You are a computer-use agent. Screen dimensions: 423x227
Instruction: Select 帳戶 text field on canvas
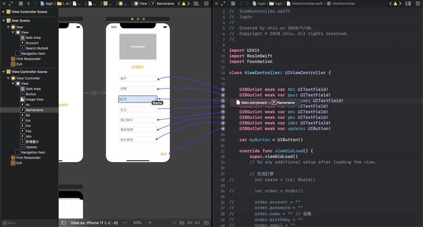coord(138,79)
